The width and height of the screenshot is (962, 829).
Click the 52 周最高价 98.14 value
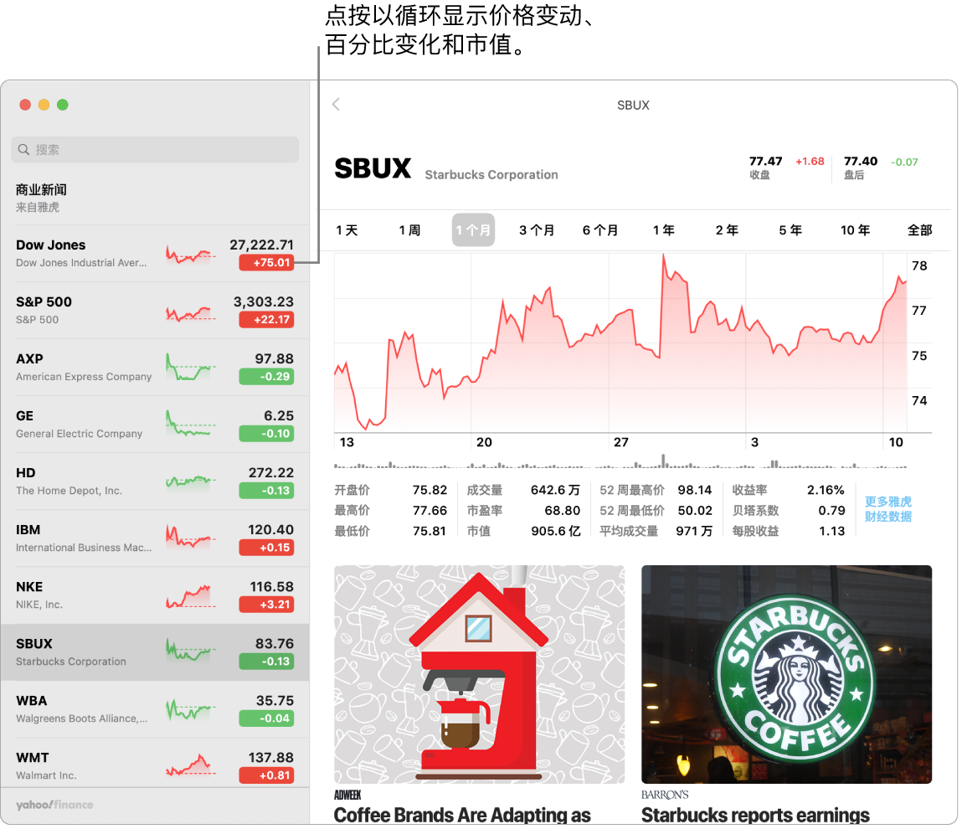click(695, 490)
